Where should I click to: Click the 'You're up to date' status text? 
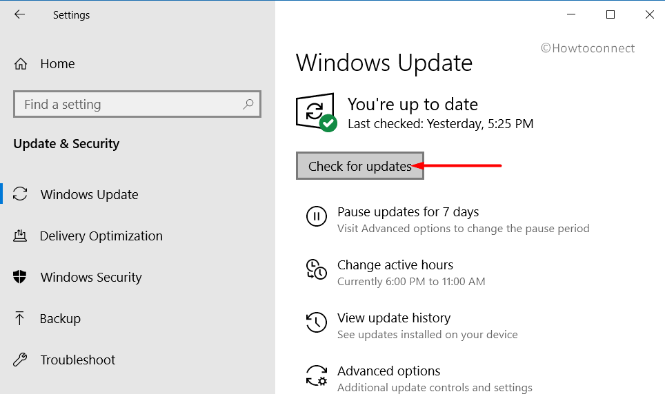(413, 104)
